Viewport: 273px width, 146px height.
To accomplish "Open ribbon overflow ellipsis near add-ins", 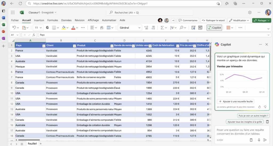I will (x=240, y=28).
